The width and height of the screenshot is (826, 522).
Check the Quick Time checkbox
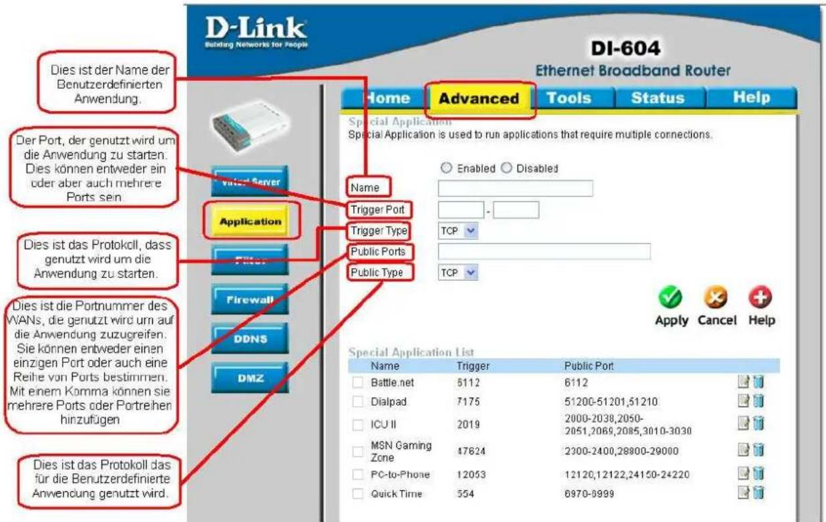click(x=357, y=494)
